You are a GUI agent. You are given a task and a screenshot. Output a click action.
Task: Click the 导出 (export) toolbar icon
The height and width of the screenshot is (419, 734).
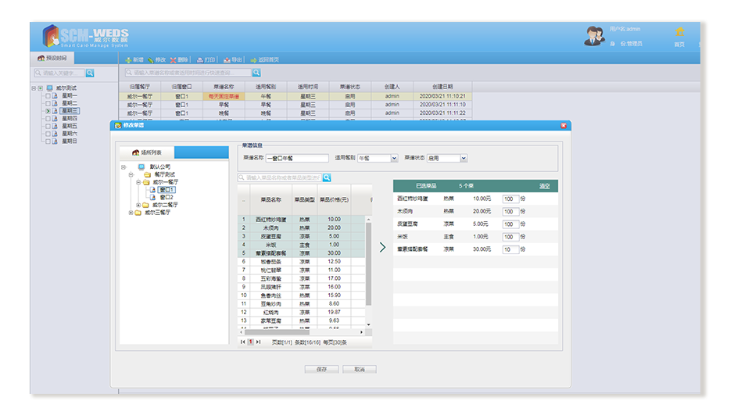point(227,59)
